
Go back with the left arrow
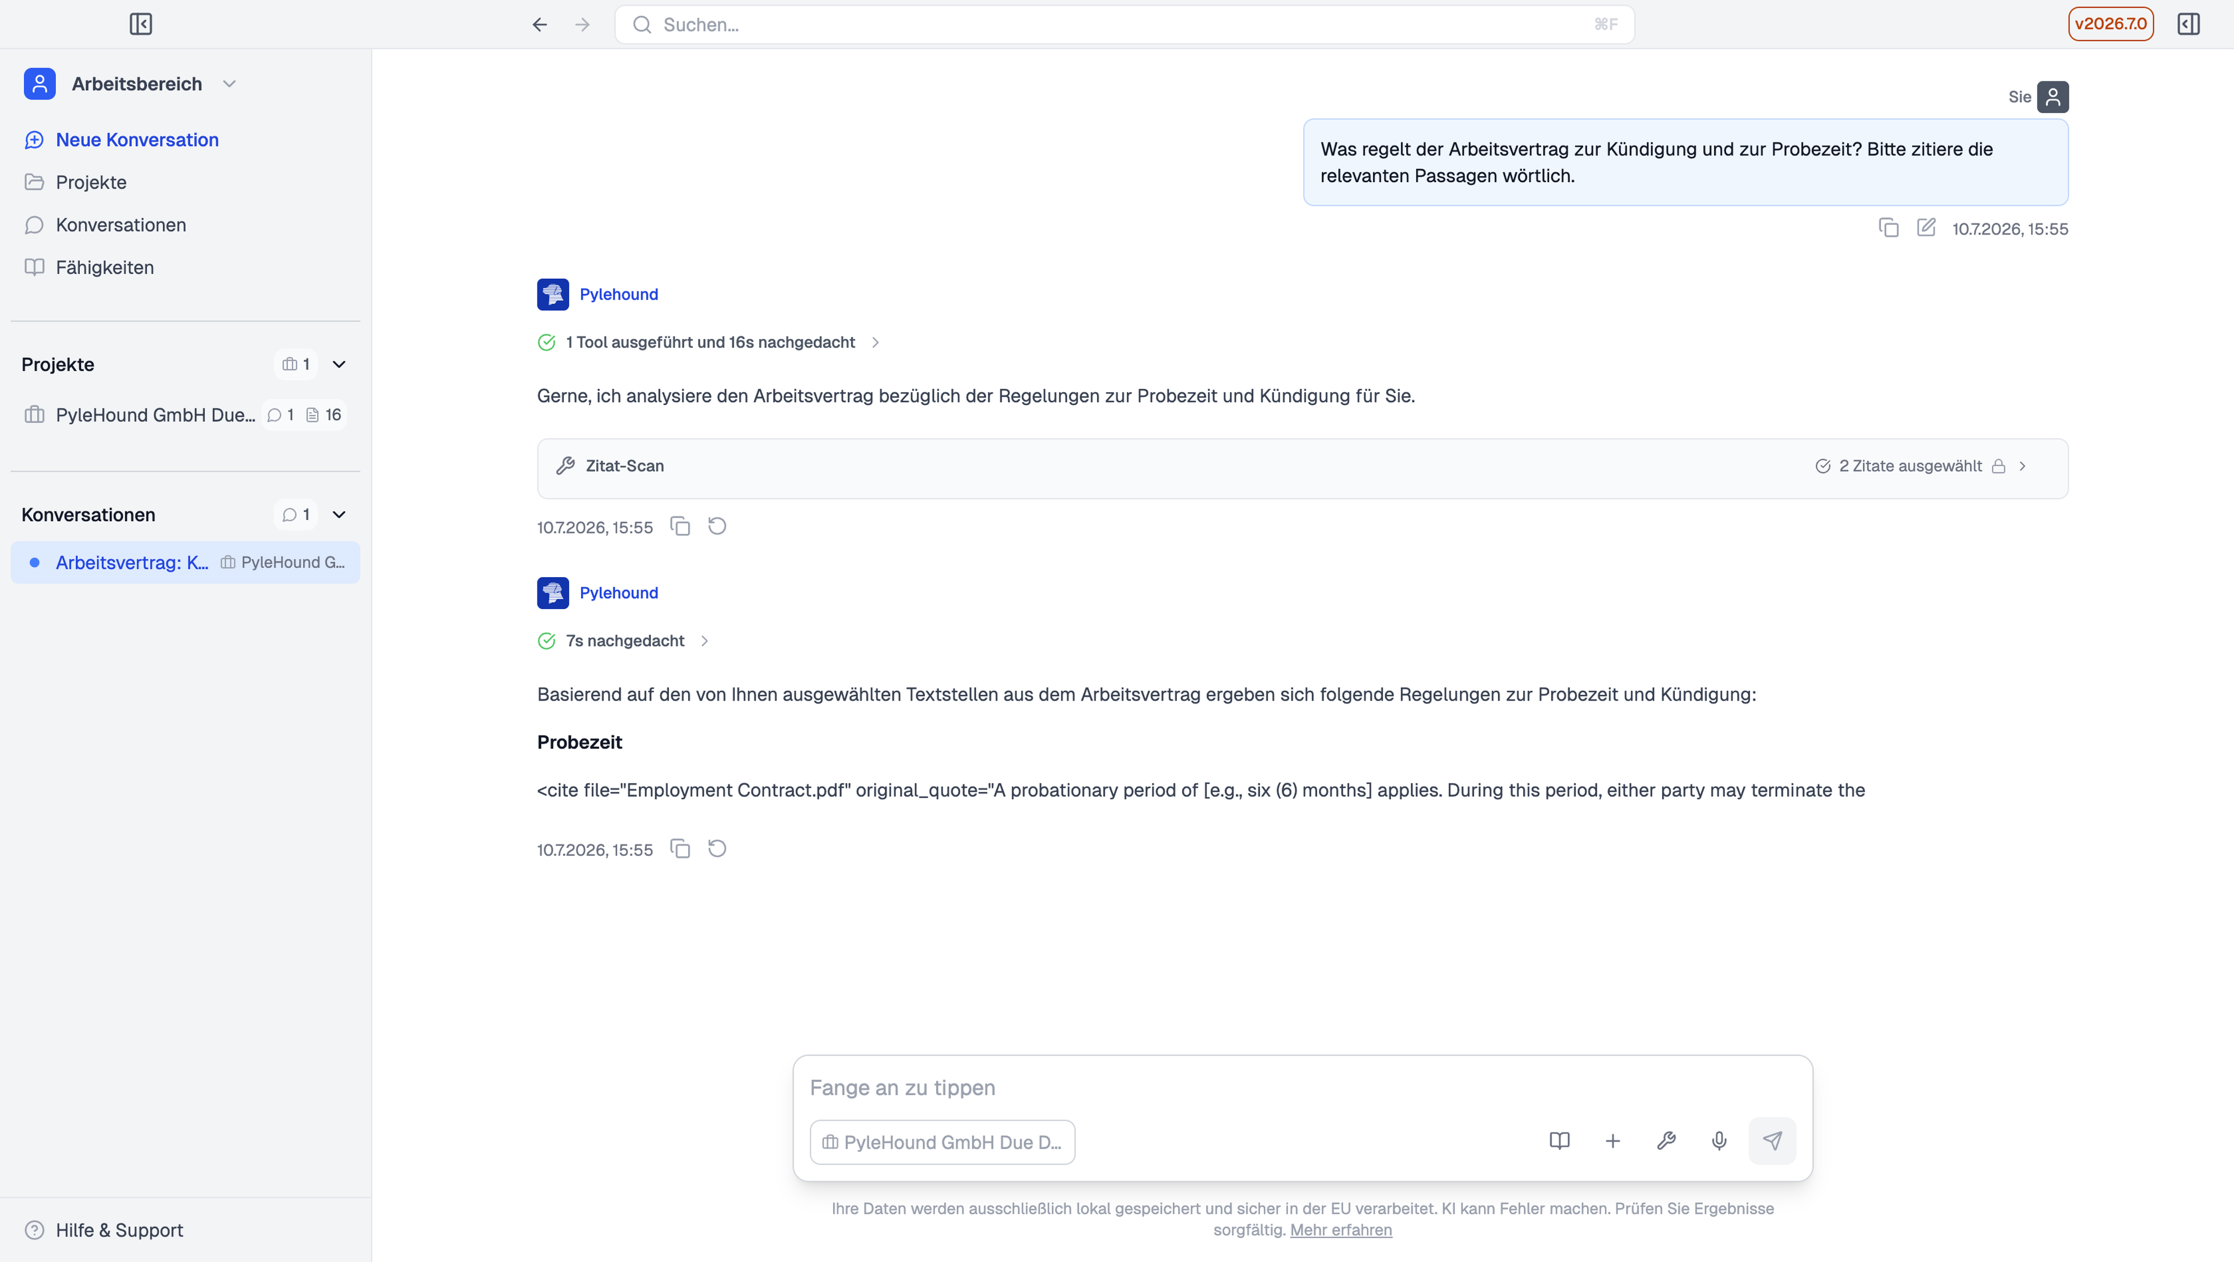pyautogui.click(x=539, y=24)
